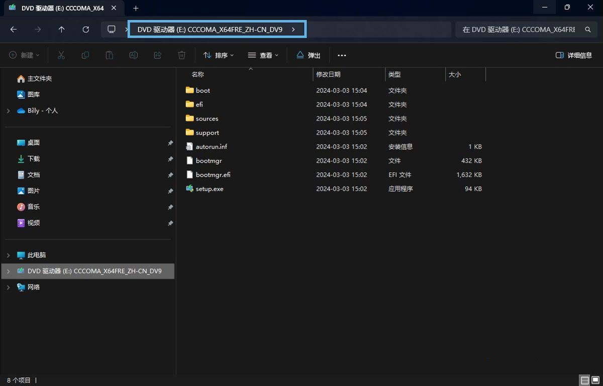
Task: Click the Delete trash icon
Action: 182,55
